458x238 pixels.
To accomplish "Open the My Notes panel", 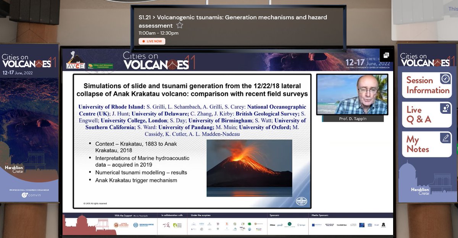I will coord(427,144).
